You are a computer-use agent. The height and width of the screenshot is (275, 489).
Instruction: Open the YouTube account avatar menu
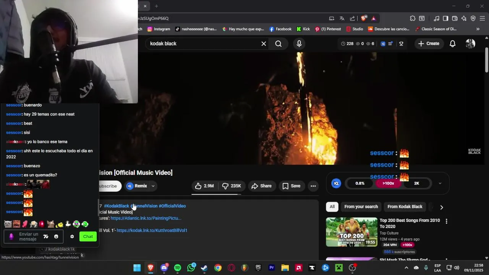tap(470, 44)
